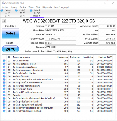Open the Jazyk(Language) menu
This screenshot has height=121, width=117.
(62, 7)
